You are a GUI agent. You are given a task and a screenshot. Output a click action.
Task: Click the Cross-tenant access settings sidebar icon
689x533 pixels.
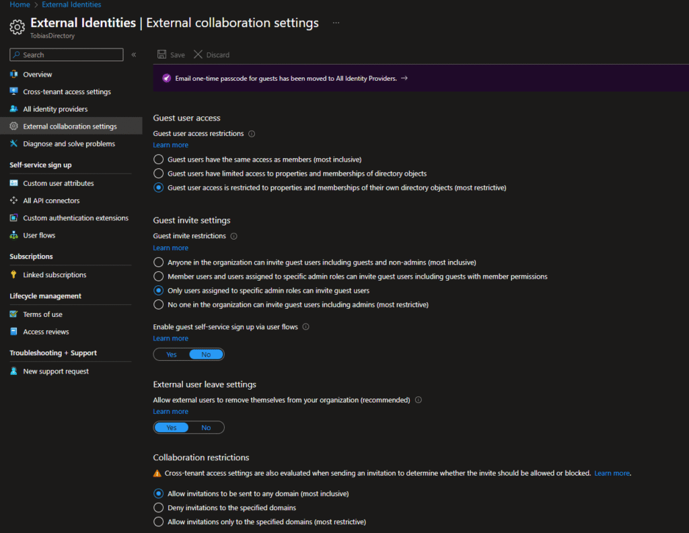tap(14, 92)
